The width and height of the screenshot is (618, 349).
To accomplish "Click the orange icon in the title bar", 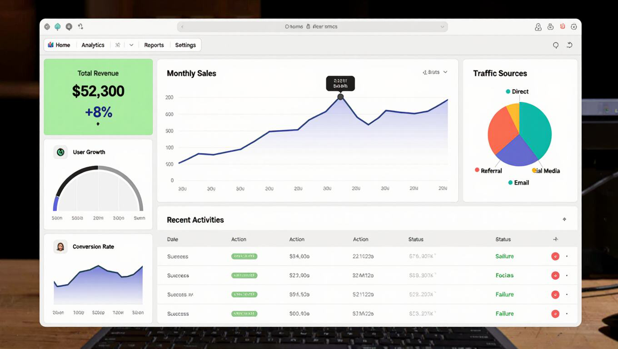I will pos(563,26).
